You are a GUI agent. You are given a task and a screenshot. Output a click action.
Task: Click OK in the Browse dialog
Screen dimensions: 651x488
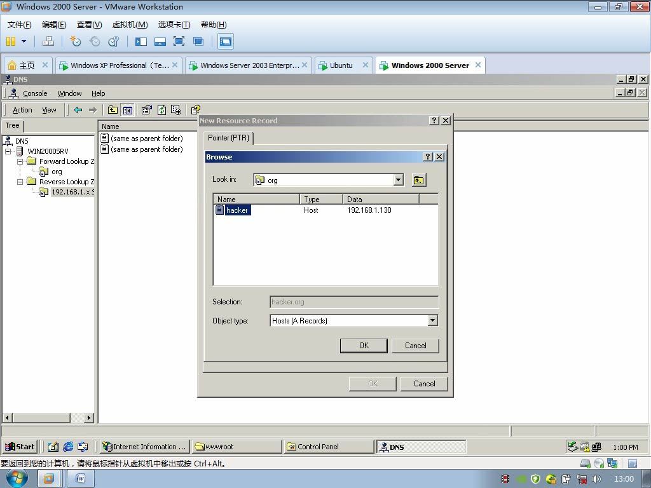pyautogui.click(x=364, y=346)
